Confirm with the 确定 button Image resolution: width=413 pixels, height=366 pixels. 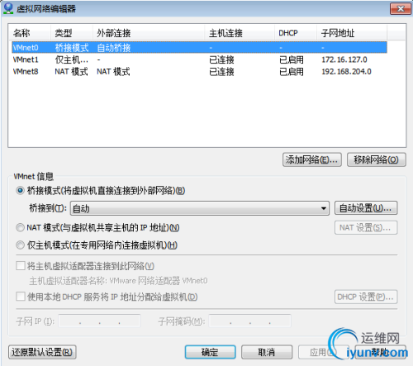210,352
